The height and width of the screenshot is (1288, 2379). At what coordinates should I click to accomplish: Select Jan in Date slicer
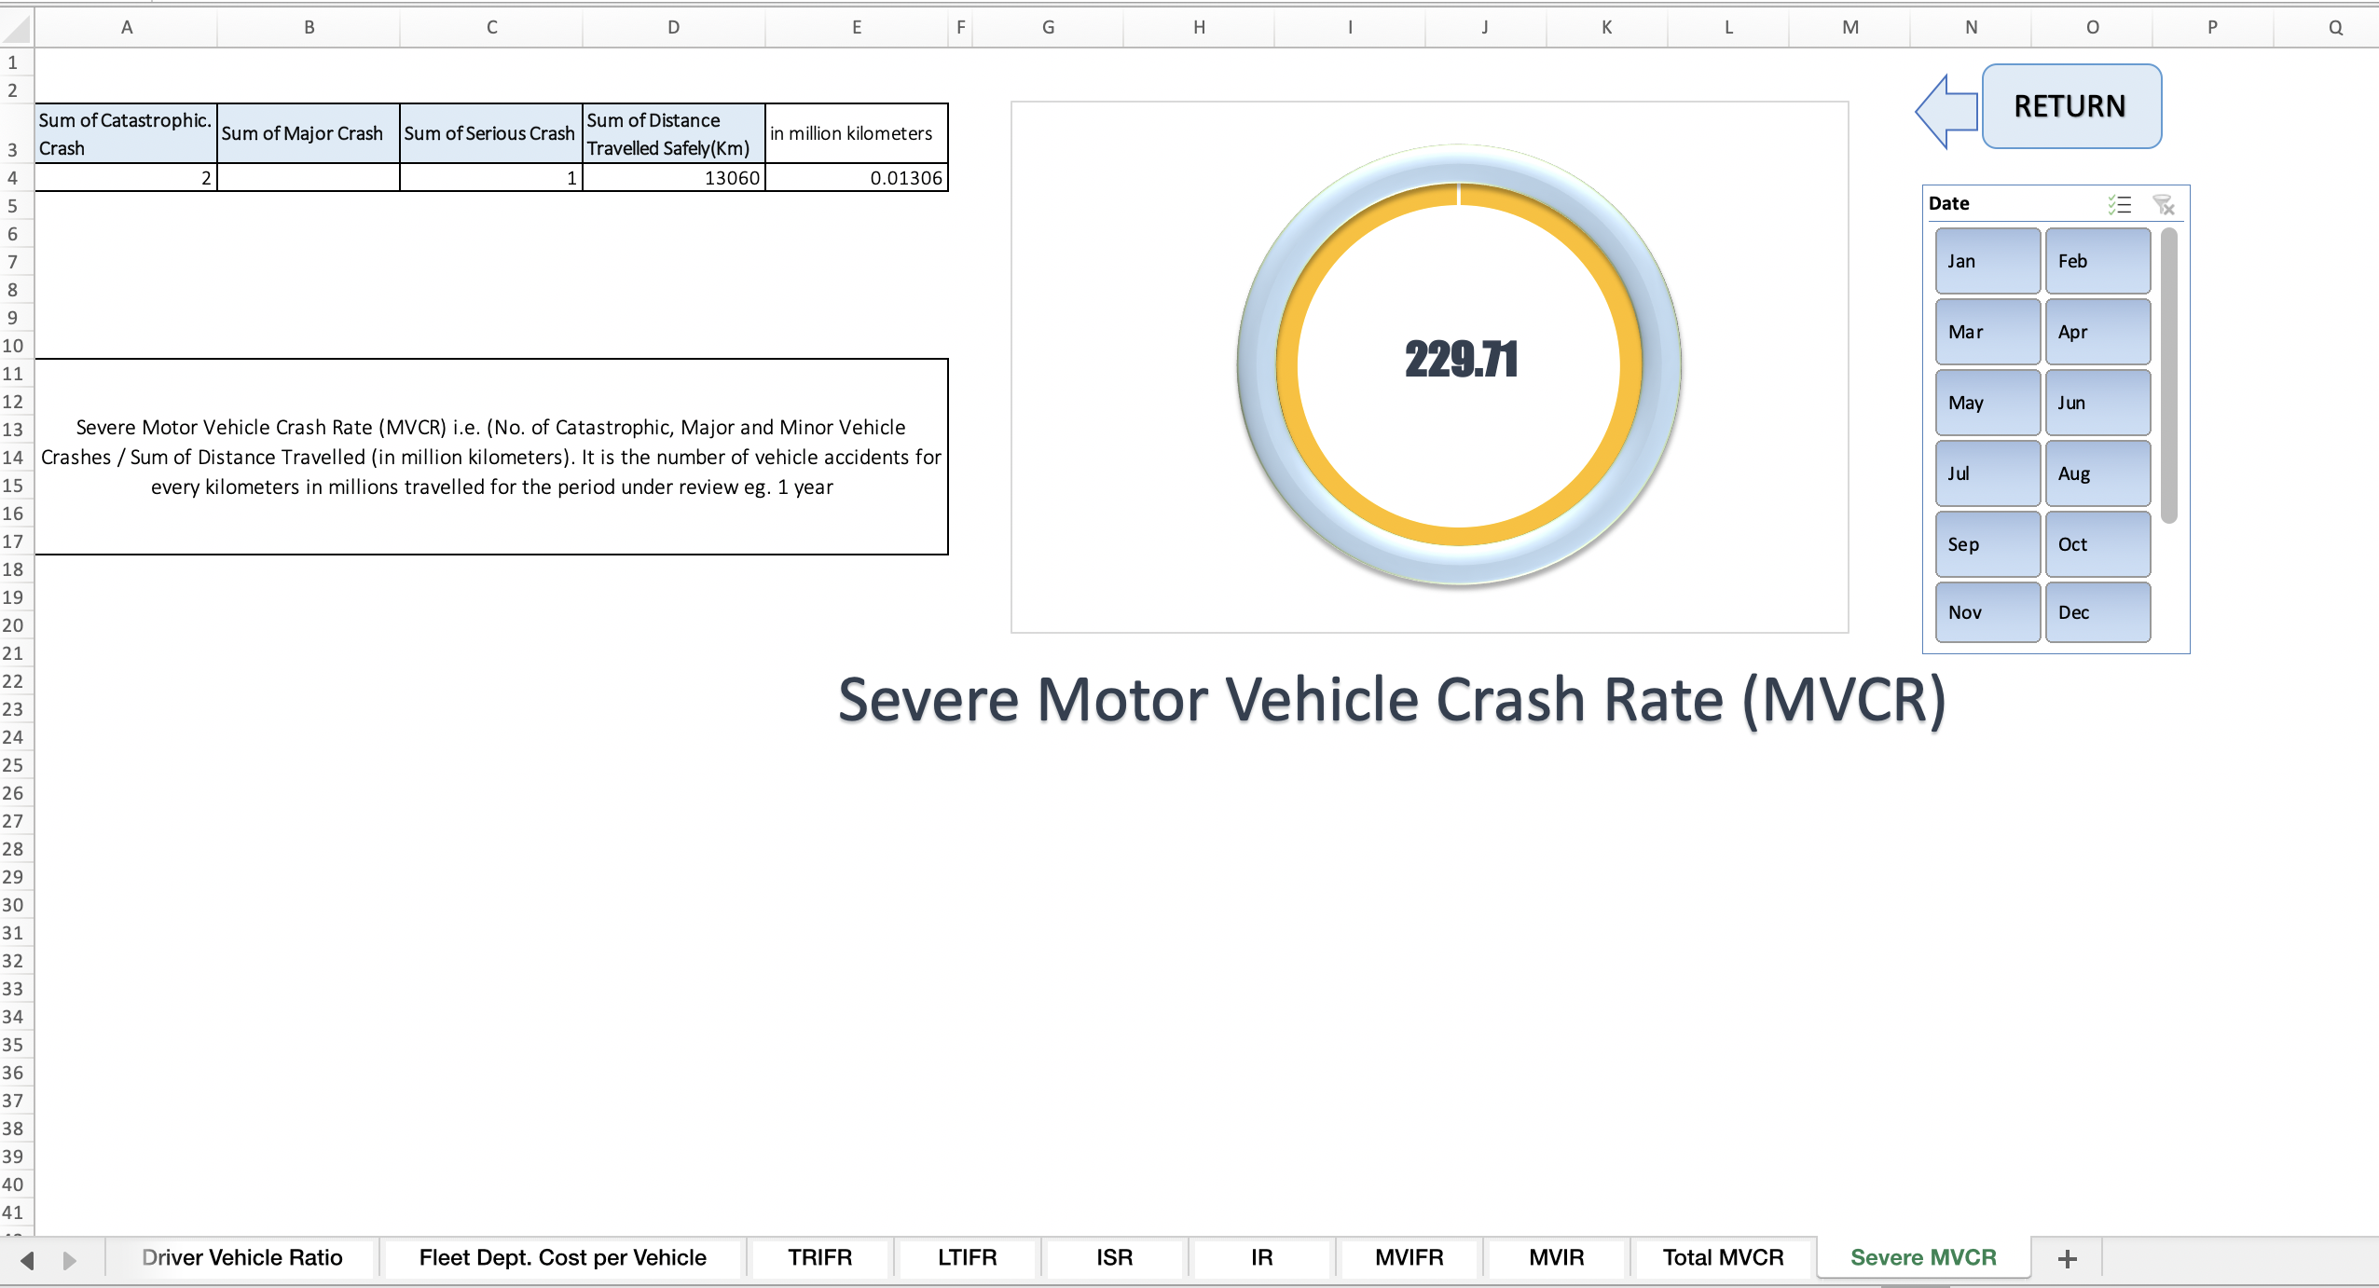(x=1987, y=261)
